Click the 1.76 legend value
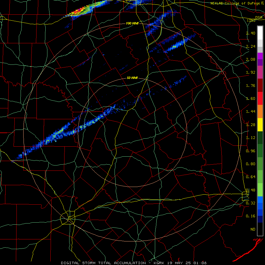This screenshot has height=265, width=265. pos(251,85)
